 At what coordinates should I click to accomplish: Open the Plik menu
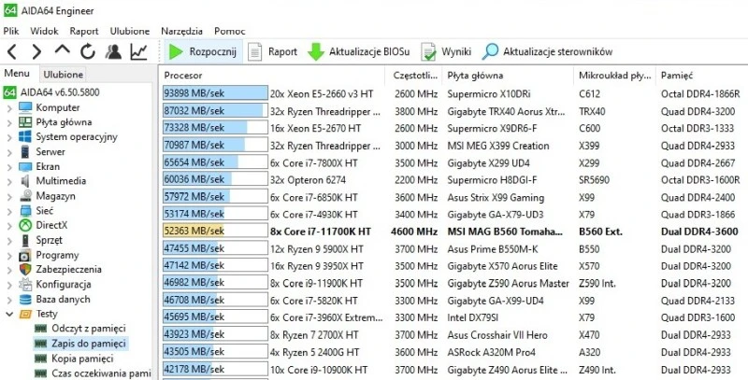[11, 31]
